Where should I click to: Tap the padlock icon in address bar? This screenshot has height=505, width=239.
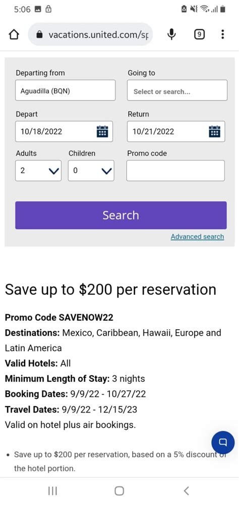[x=39, y=34]
